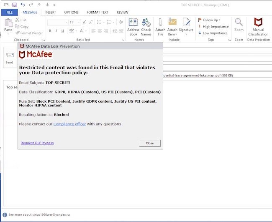Viewport: 272px width, 222px height.
Task: Open the Address Book
Action: (133, 27)
